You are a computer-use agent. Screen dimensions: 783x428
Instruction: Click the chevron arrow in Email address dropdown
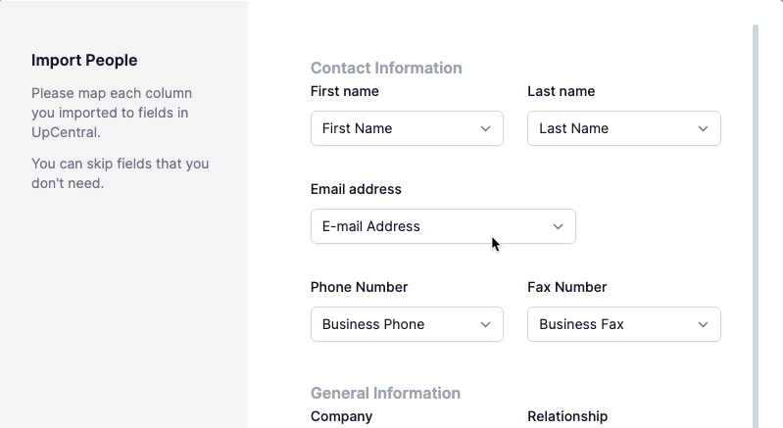[x=559, y=226]
